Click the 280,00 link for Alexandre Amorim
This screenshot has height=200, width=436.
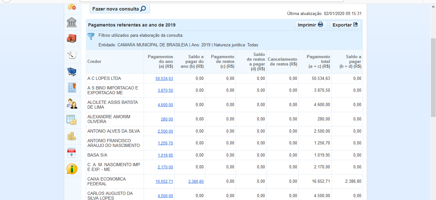167,119
